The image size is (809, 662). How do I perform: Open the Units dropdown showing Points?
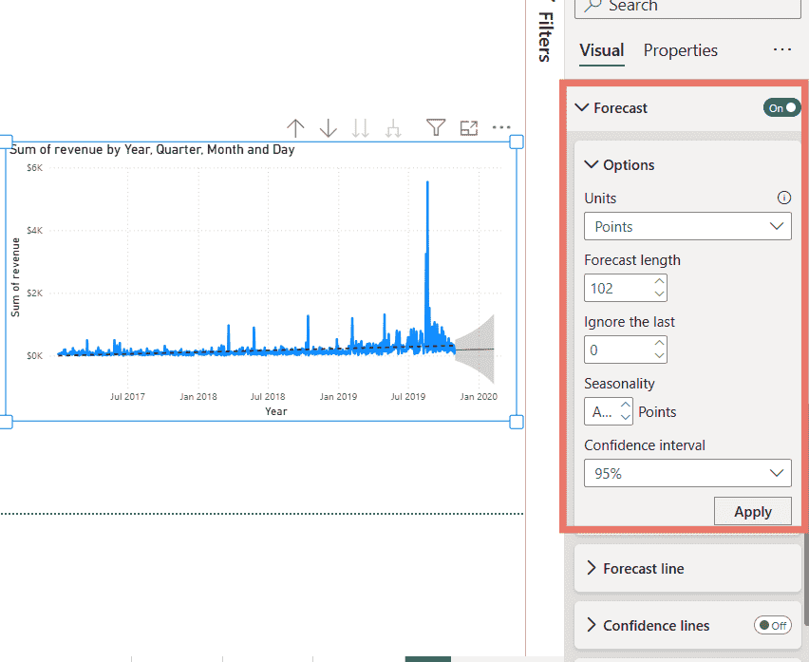pos(687,226)
